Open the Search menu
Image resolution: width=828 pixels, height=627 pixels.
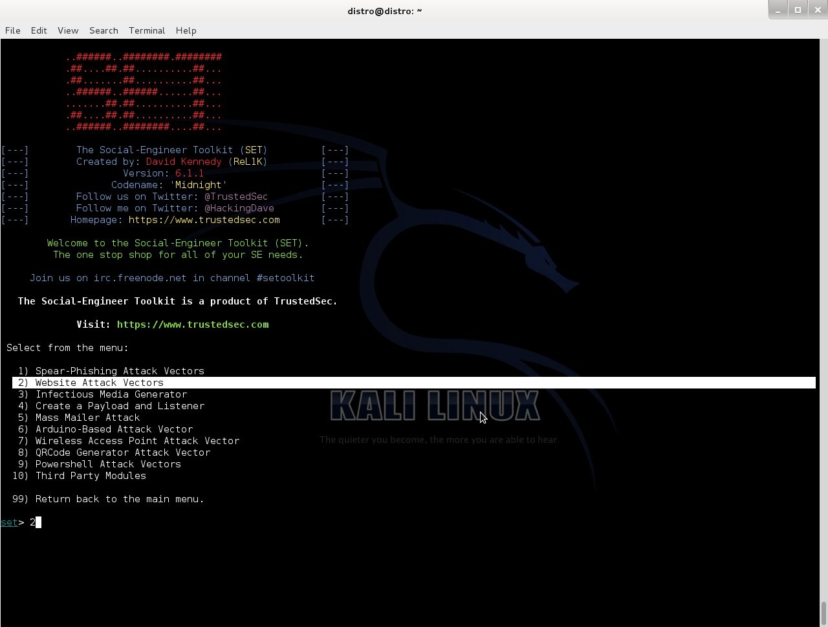click(103, 30)
